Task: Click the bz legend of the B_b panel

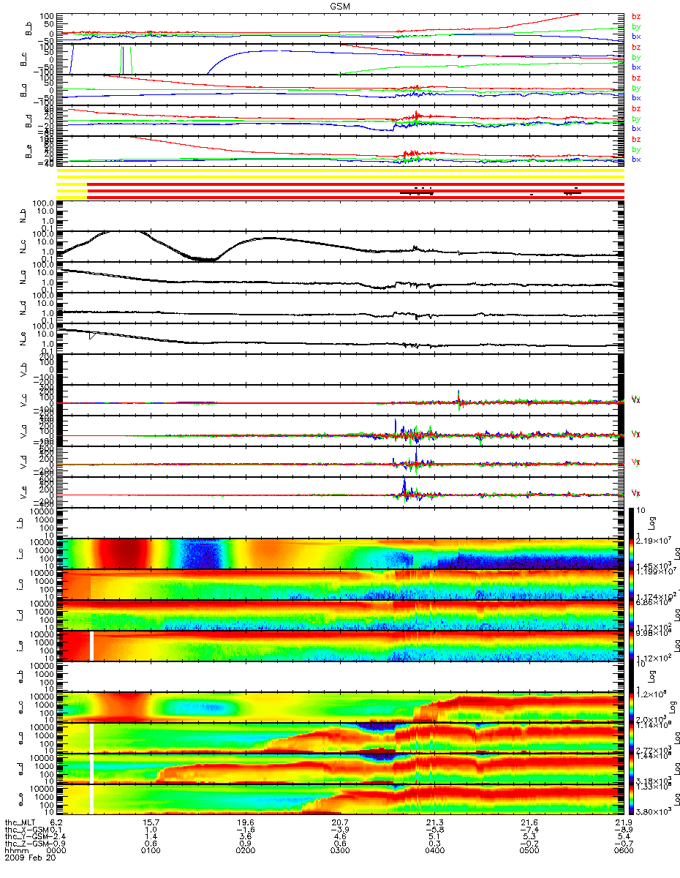Action: point(635,16)
